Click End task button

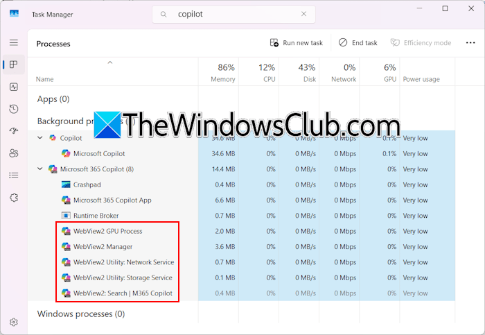(x=358, y=43)
